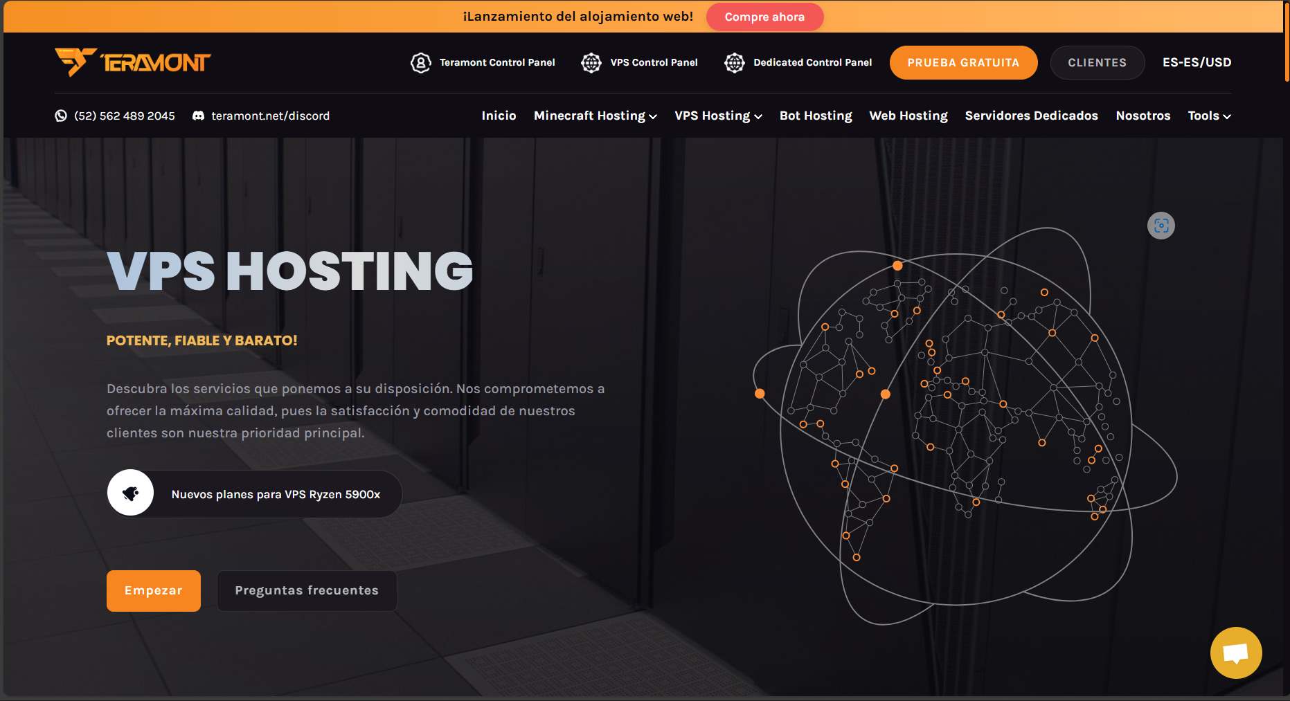This screenshot has width=1290, height=701.
Task: Call phone number (52) 562 489 2045
Action: coord(125,116)
